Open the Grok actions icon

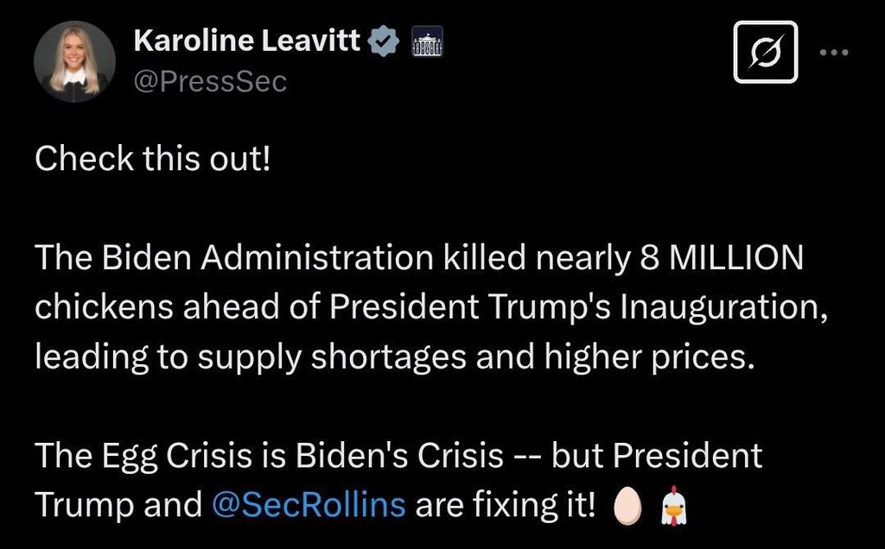click(765, 52)
